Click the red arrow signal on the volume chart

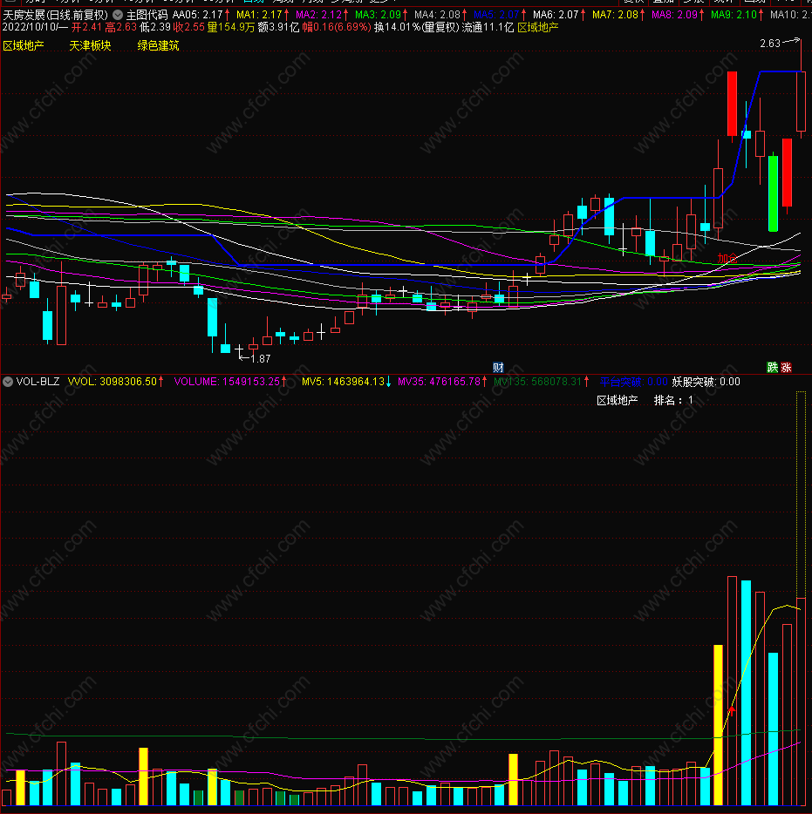point(732,710)
